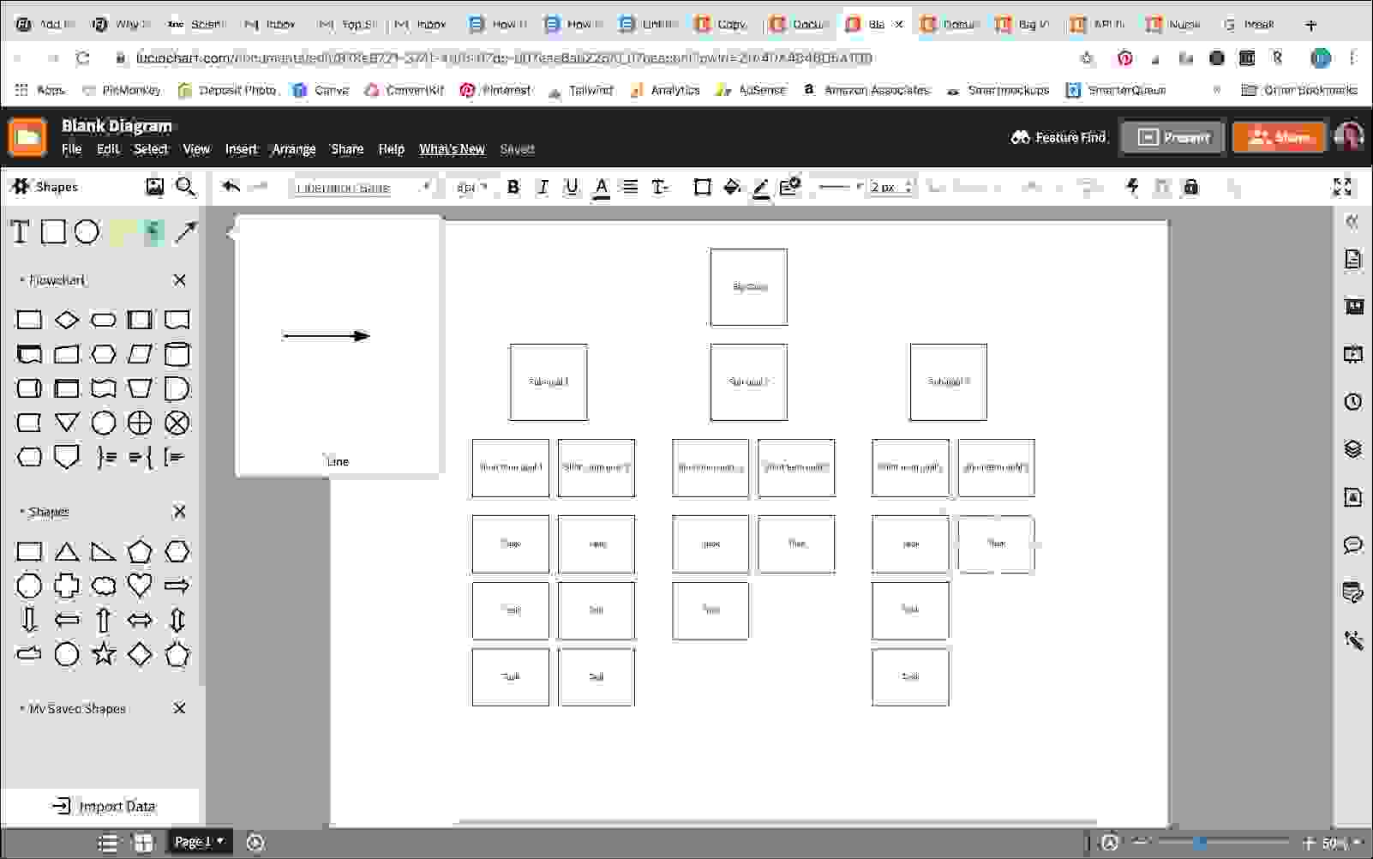The image size is (1373, 859).
Task: Select the diamond decision flowchart shape
Action: 67,320
